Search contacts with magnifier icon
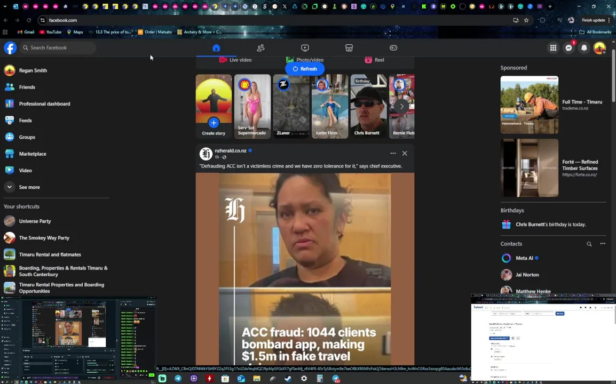 click(589, 244)
